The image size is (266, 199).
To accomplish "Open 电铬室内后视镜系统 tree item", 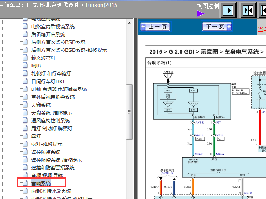I will tap(53, 27).
